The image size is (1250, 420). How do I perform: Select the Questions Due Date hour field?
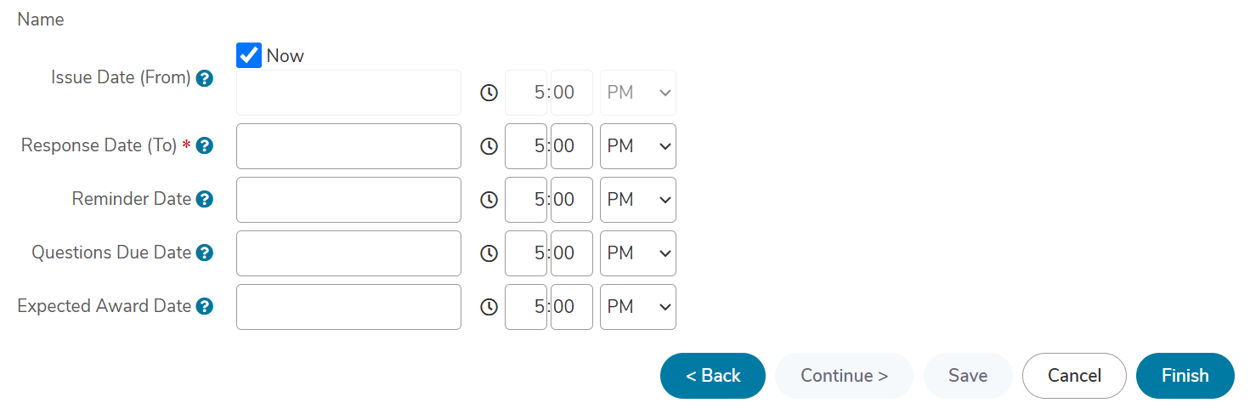coord(526,253)
